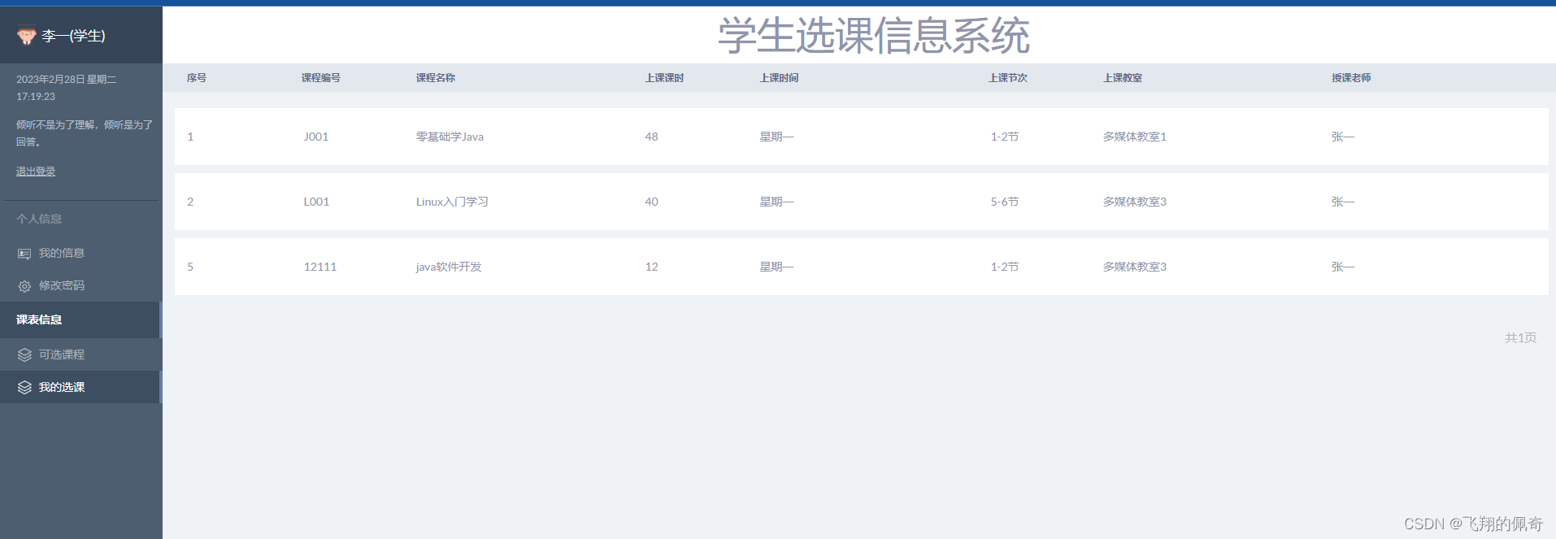
Task: Click the 授课老师 column header
Action: (x=1351, y=78)
